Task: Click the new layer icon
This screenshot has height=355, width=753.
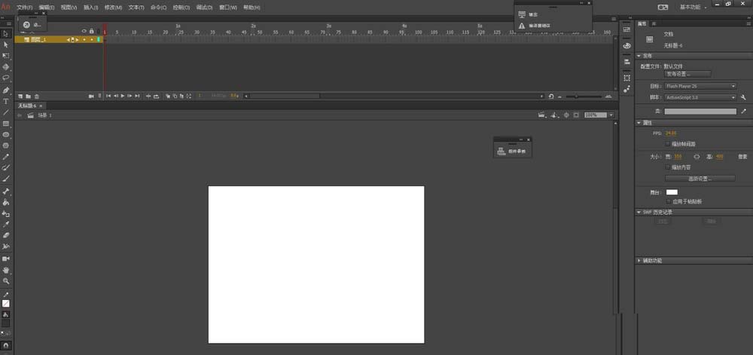Action: click(20, 96)
